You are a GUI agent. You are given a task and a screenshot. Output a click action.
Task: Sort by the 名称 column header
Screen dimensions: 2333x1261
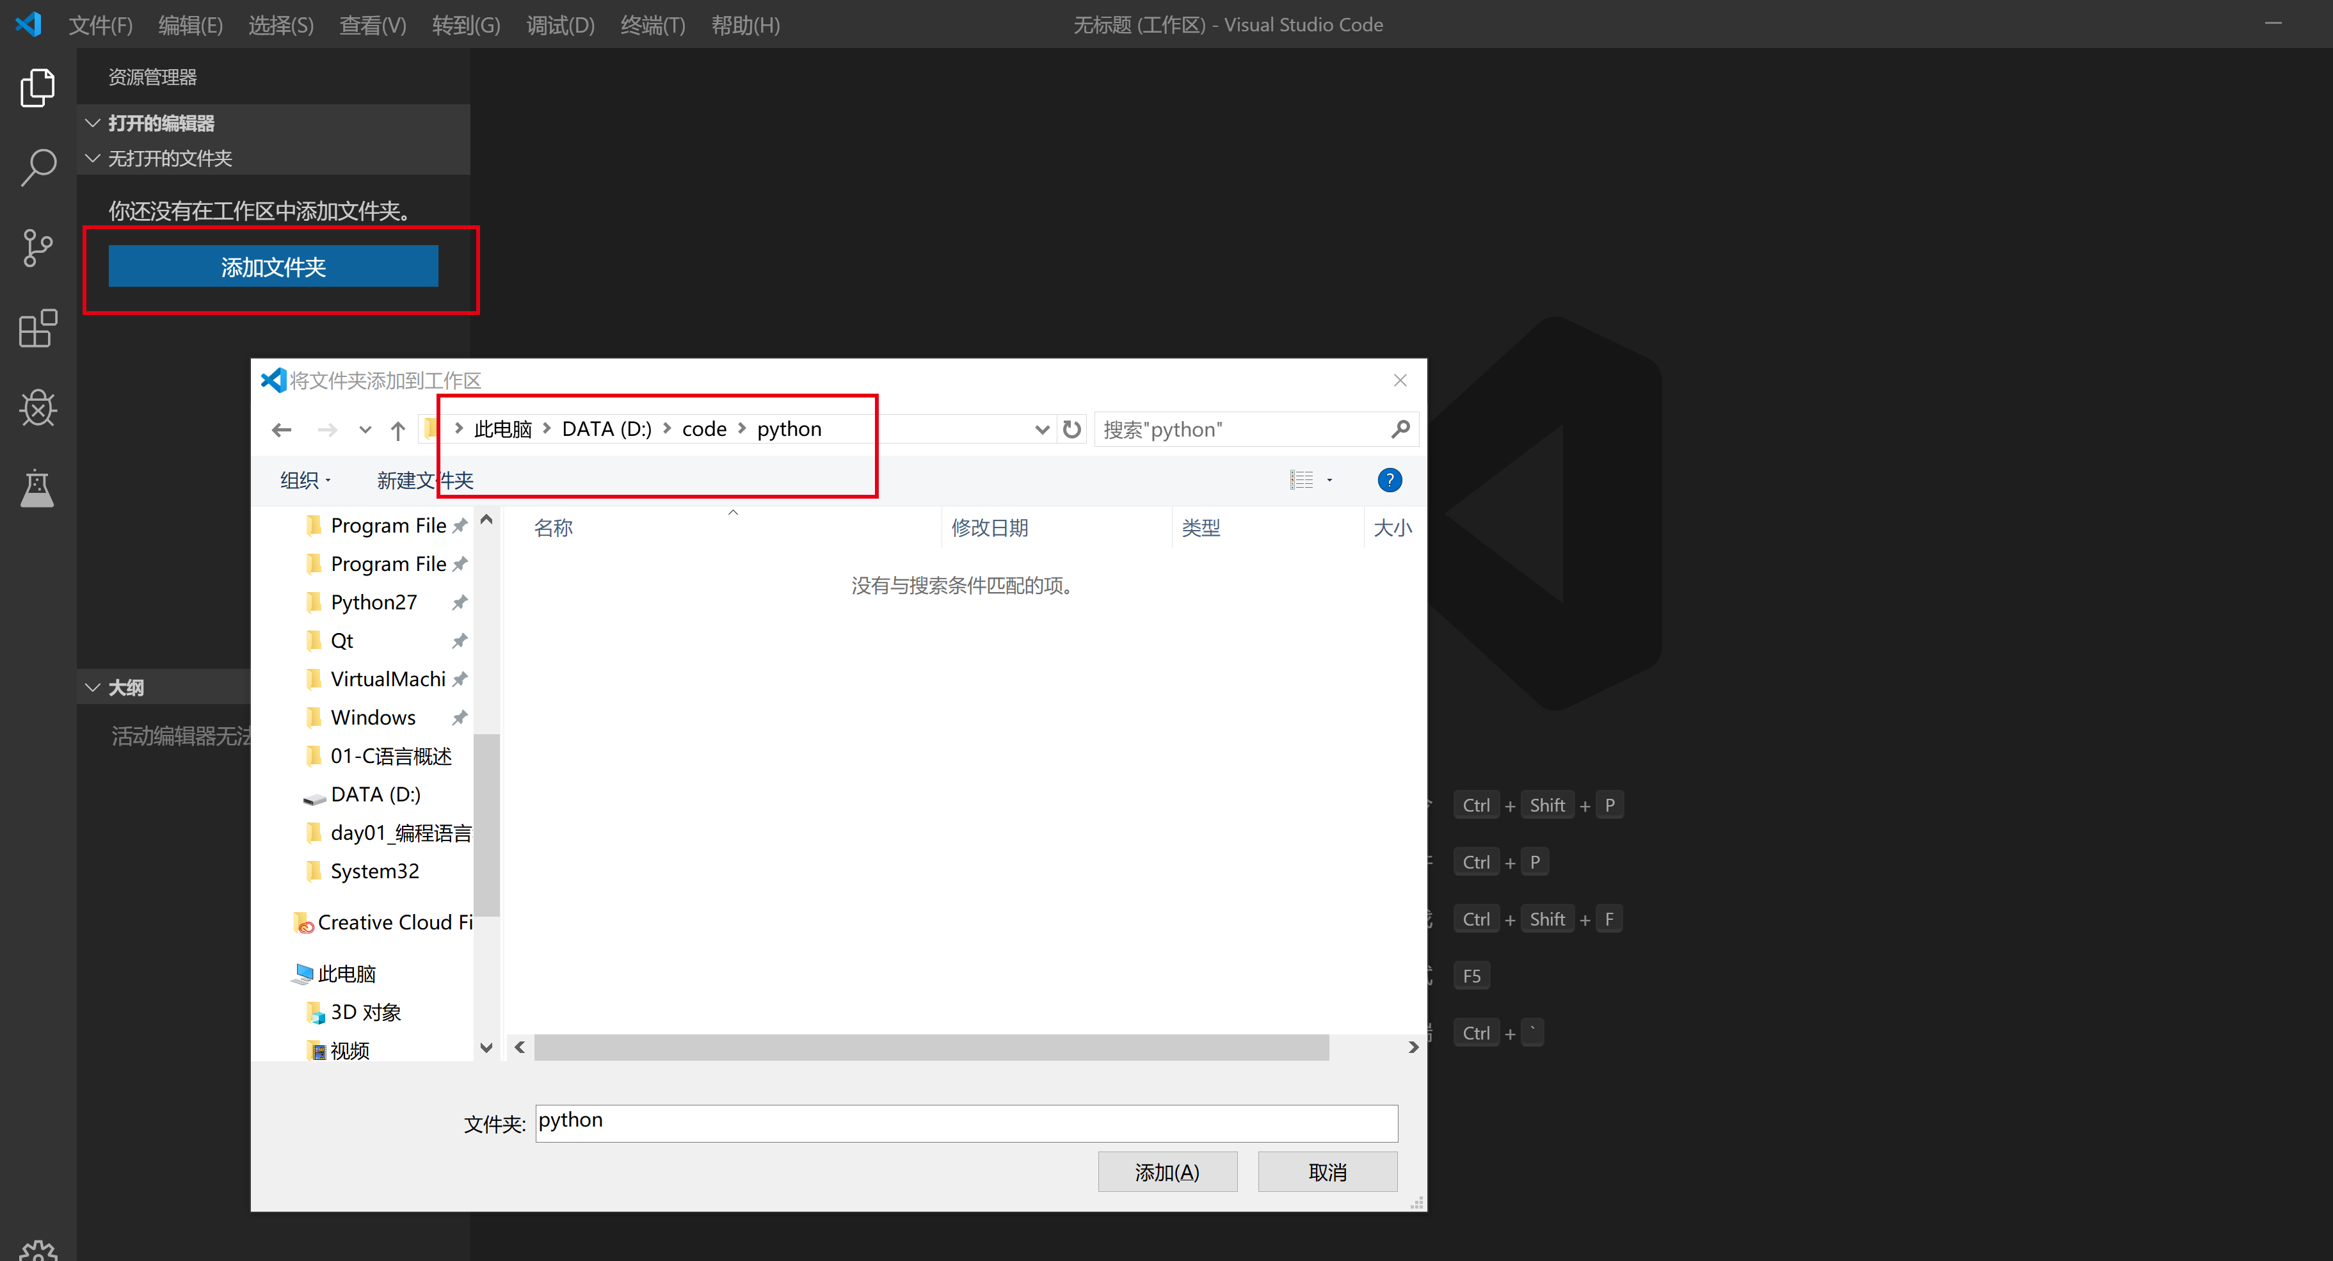552,527
